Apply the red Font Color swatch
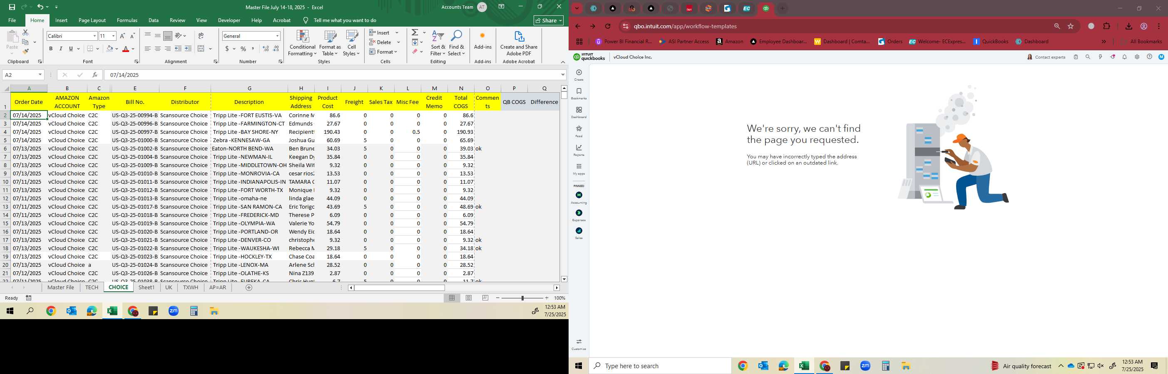 click(126, 49)
